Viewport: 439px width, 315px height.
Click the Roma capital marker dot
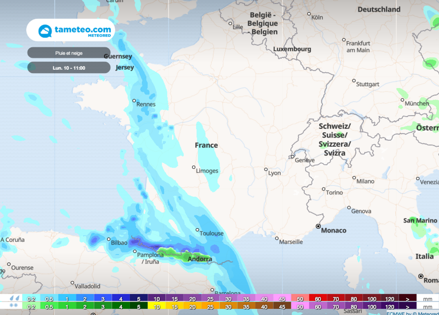(421, 276)
